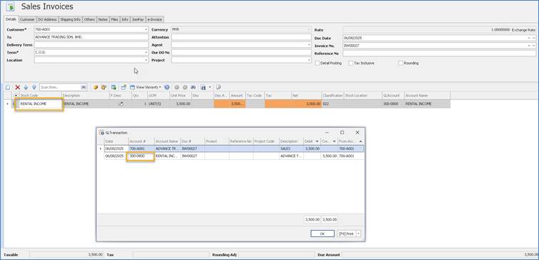Screen dimensions: 539x260
Task: Click the Unit Price 3,500.00 cell
Action: [180, 104]
